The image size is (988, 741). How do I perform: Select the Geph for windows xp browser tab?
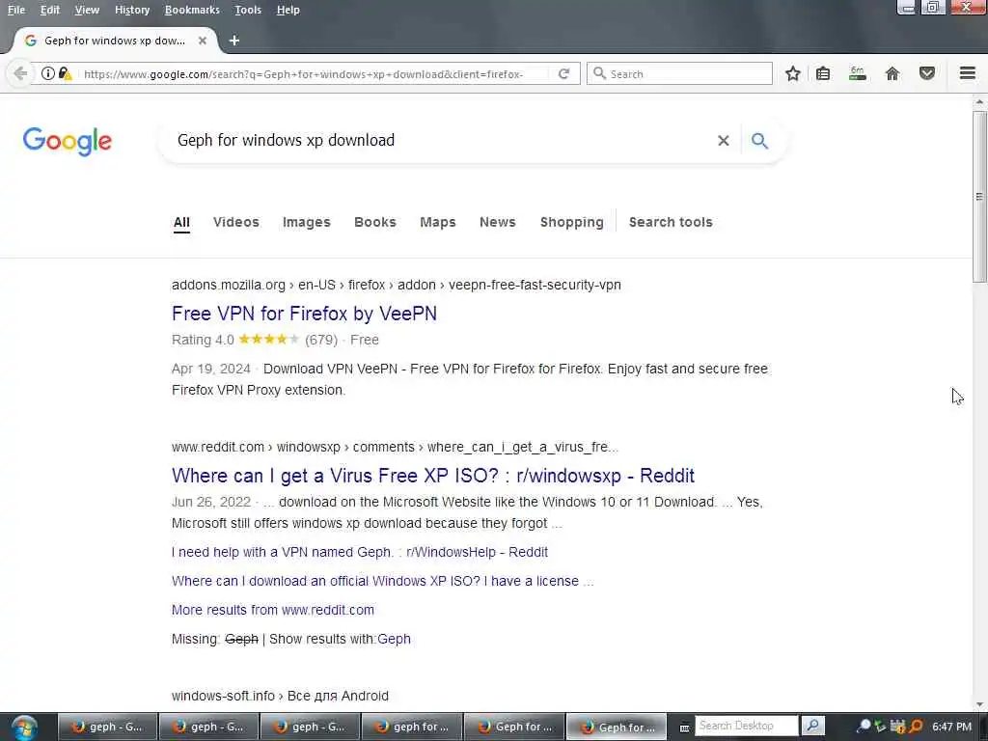pyautogui.click(x=115, y=41)
